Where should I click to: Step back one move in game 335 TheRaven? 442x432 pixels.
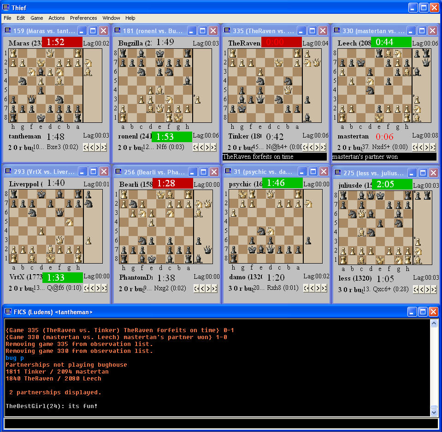tap(311, 147)
